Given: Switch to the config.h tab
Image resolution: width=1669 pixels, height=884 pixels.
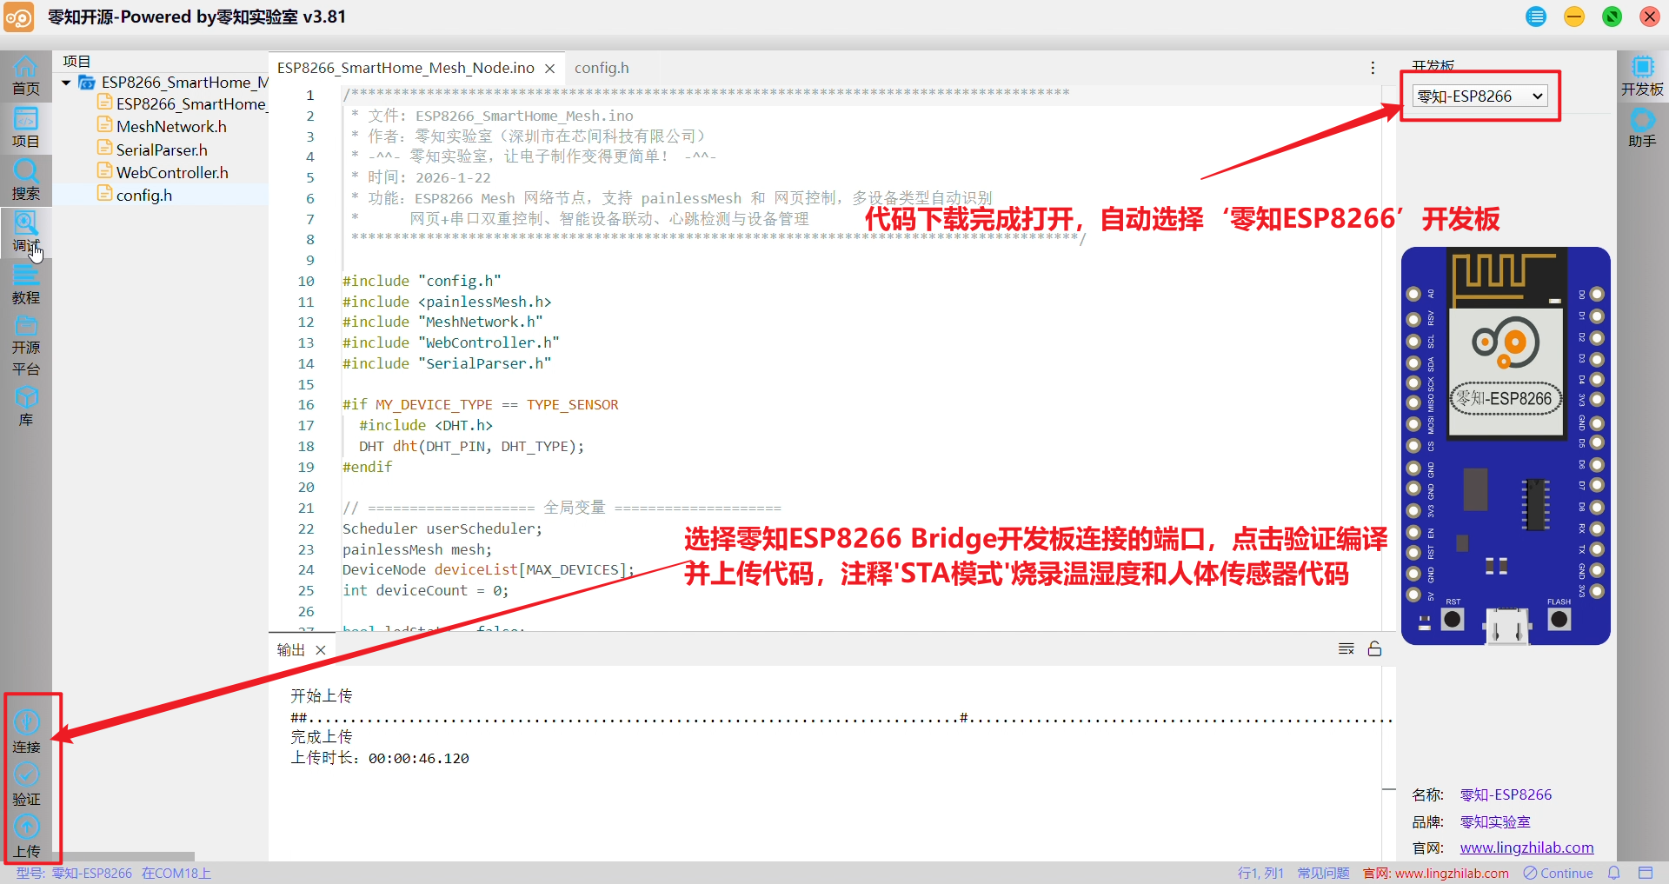Looking at the screenshot, I should (x=602, y=68).
